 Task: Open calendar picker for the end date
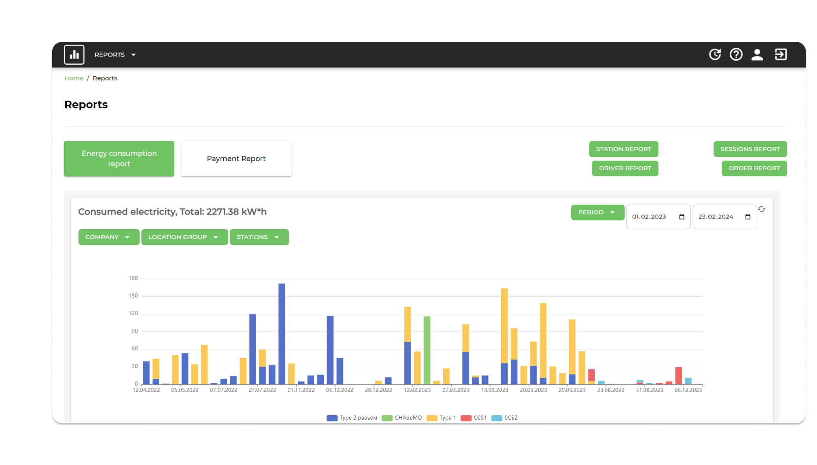747,216
